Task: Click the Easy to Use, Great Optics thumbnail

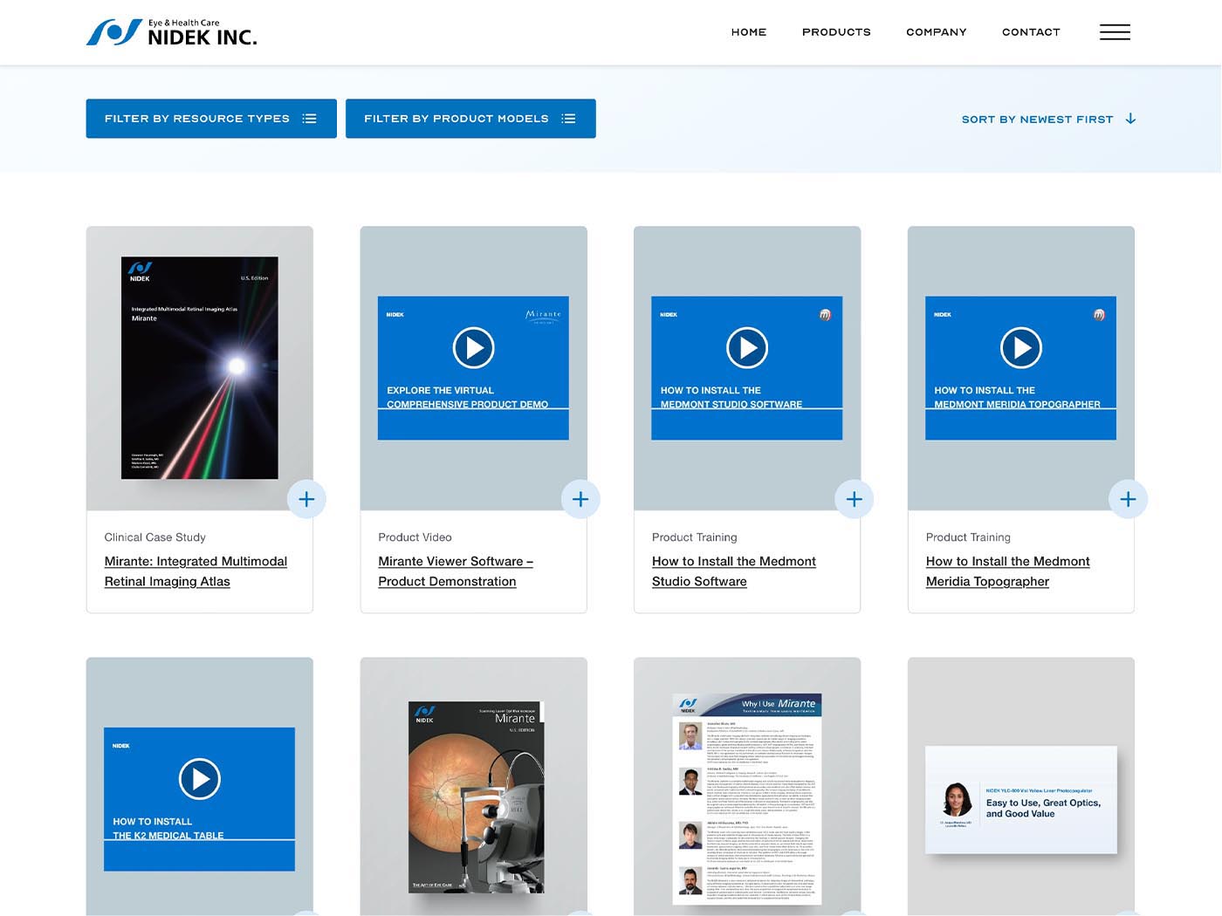Action: [x=1021, y=800]
